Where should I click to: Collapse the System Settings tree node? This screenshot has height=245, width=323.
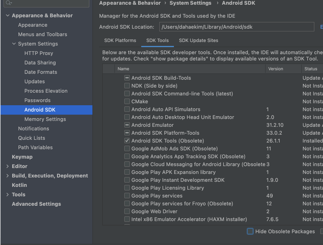tap(14, 44)
